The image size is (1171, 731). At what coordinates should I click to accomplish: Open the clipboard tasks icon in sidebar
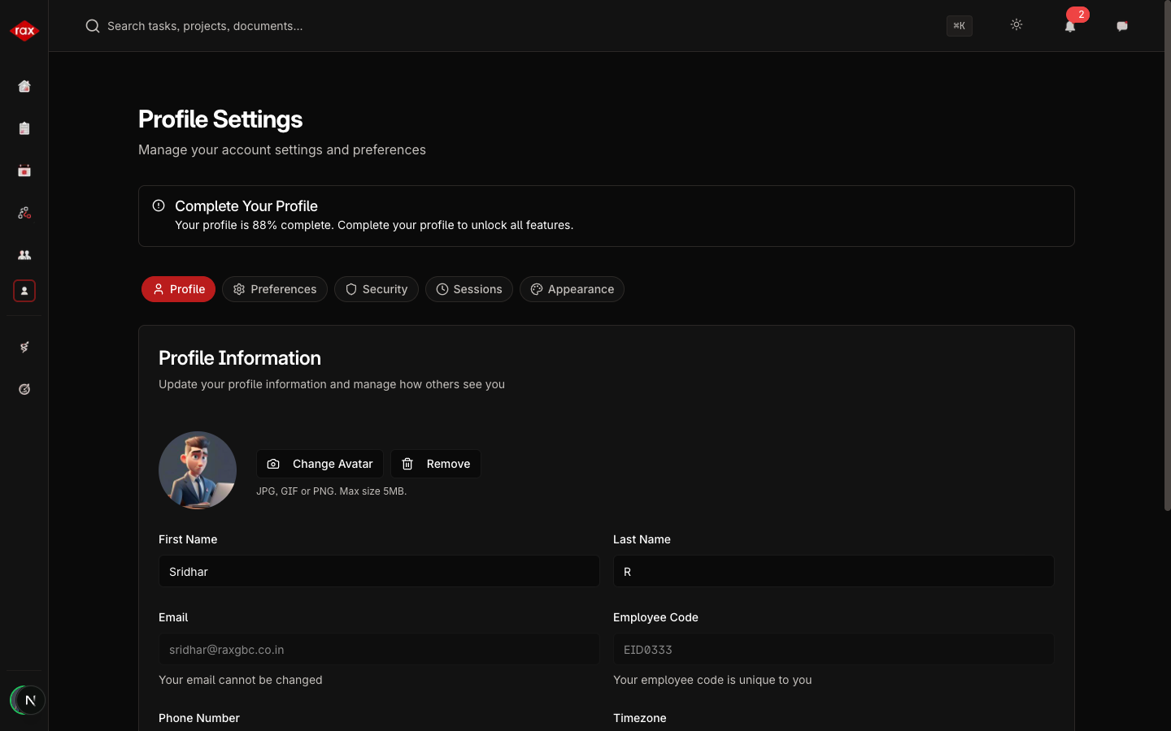(24, 128)
